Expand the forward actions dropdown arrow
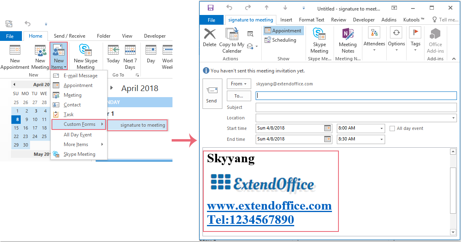 point(256,47)
